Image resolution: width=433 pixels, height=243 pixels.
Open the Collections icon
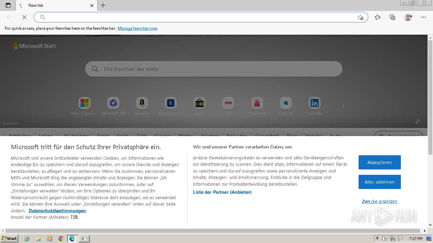(392, 17)
